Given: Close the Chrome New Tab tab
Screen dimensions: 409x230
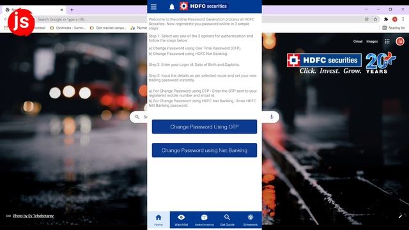Looking at the screenshot, I should [62, 10].
